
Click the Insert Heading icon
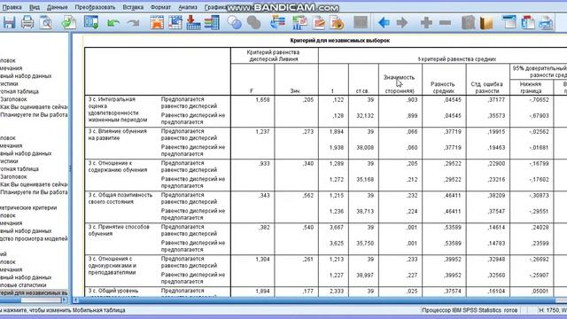coord(509,22)
